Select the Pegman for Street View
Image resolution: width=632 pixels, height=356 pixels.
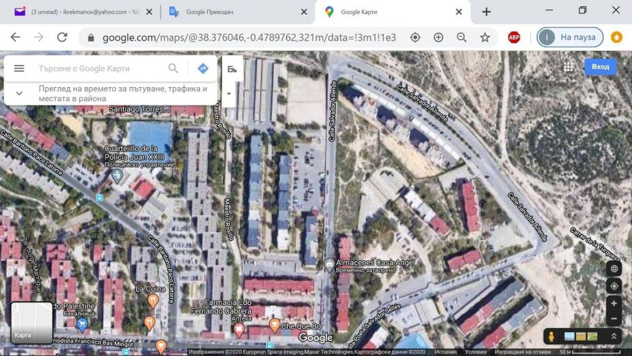(x=551, y=336)
